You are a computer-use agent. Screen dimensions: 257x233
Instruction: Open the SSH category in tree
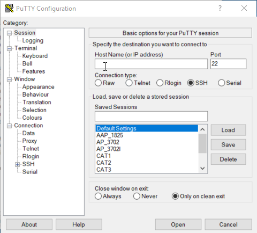pyautogui.click(x=28, y=164)
